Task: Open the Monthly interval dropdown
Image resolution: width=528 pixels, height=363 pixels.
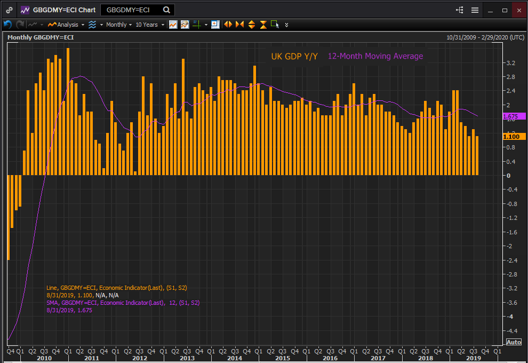Action: tap(118, 25)
